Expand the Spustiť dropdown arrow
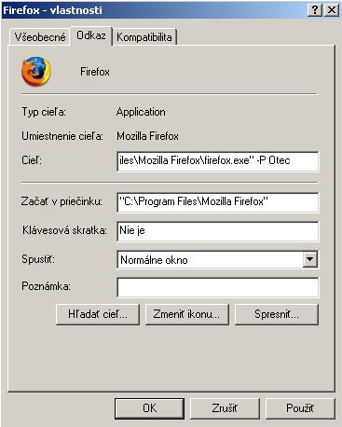Screen dimensions: 342x427 click(x=310, y=259)
